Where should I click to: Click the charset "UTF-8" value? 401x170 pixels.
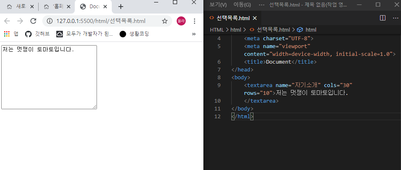(x=299, y=39)
